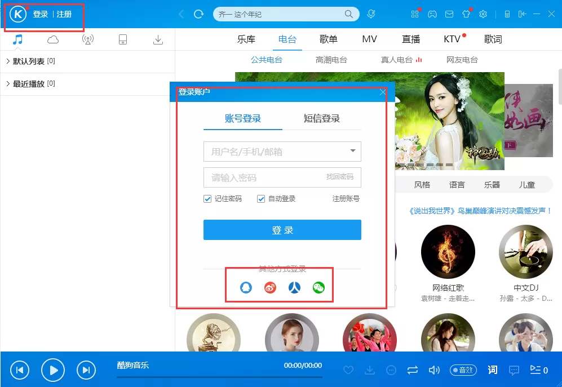
Task: Open the listen-to-identify microphone icon
Action: [371, 14]
